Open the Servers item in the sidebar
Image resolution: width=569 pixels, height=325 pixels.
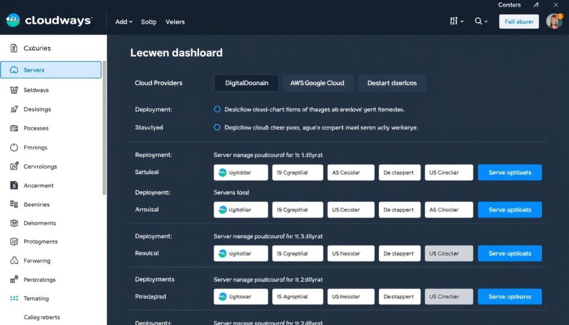point(50,70)
